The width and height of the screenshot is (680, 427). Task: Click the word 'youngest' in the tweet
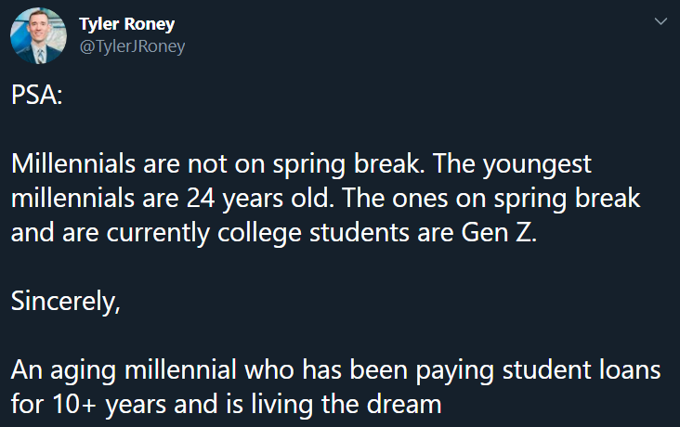[537, 164]
